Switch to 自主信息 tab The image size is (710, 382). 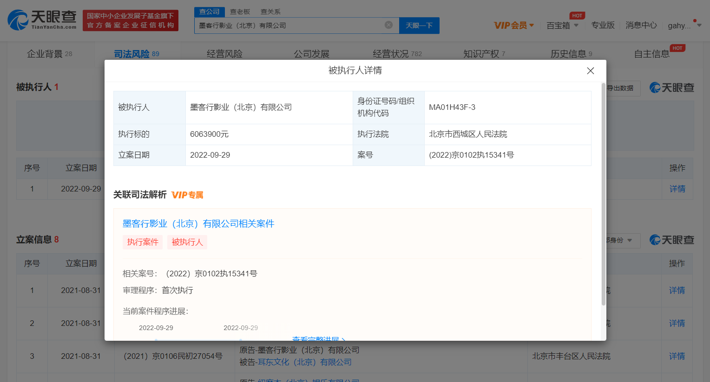[x=652, y=54]
